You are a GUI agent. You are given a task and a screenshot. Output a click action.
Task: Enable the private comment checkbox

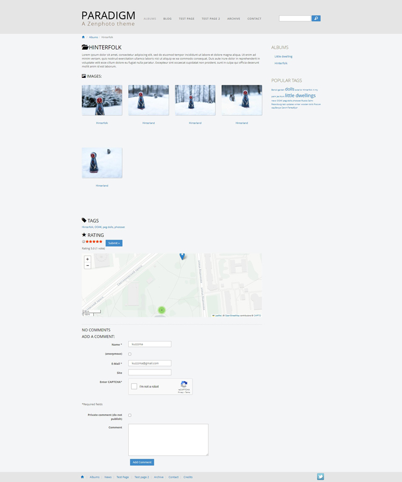pos(130,415)
